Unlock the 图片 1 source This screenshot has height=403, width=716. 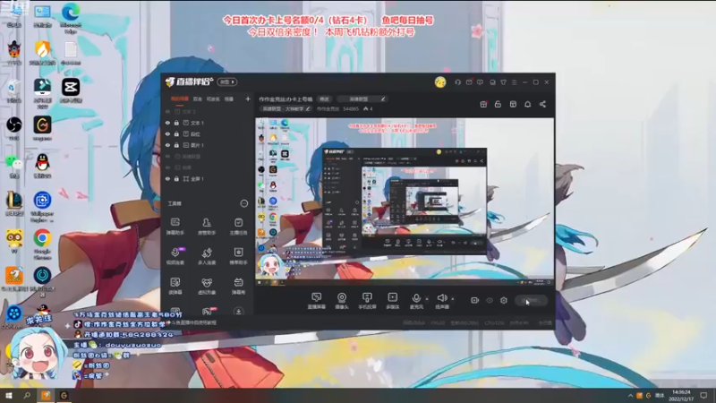pos(176,145)
